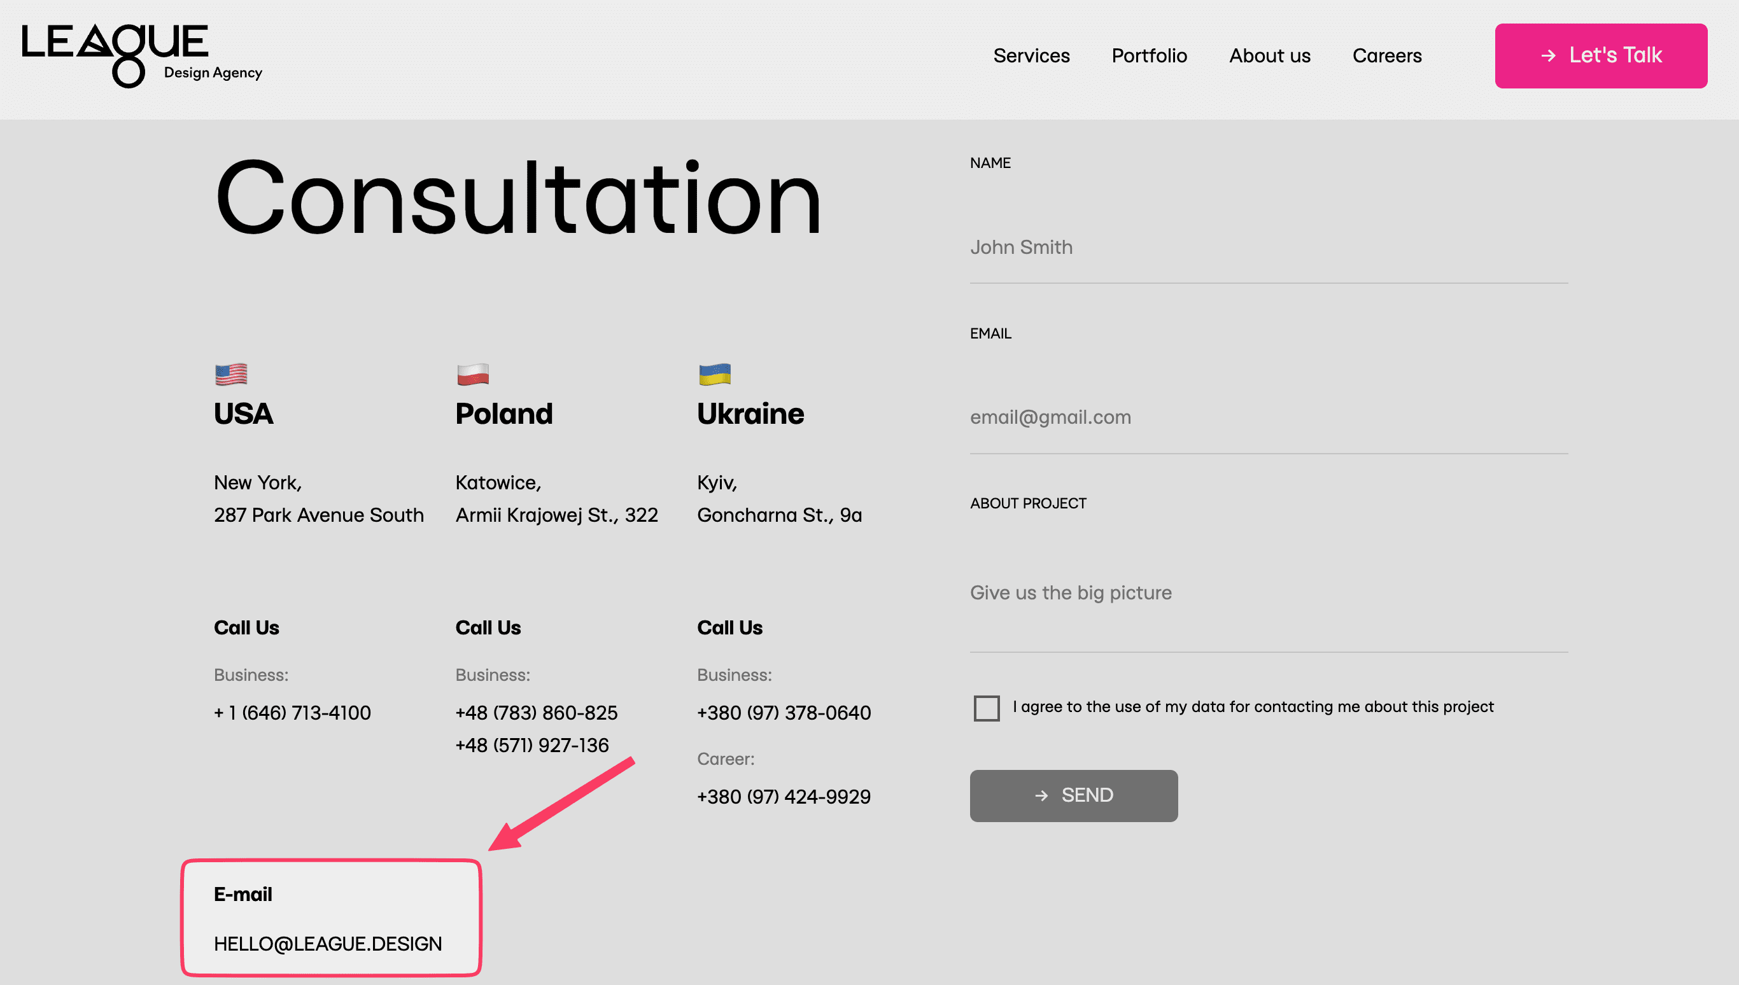
Task: Click the Poland flag icon
Action: point(473,374)
